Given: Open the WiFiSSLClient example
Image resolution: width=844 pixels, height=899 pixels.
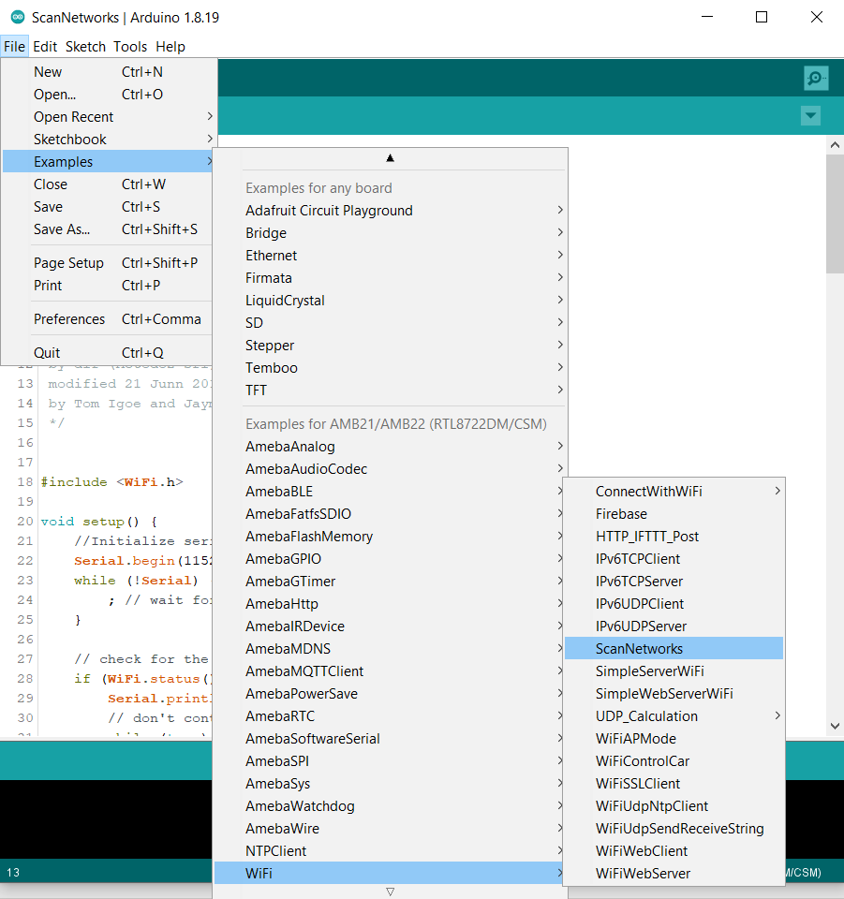Looking at the screenshot, I should [674, 783].
